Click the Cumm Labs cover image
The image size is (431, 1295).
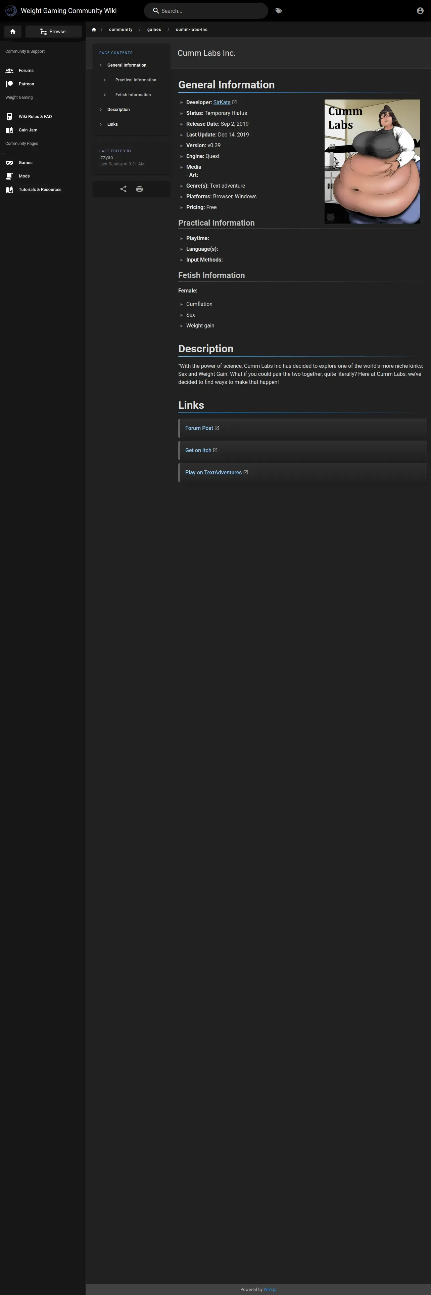pyautogui.click(x=372, y=161)
